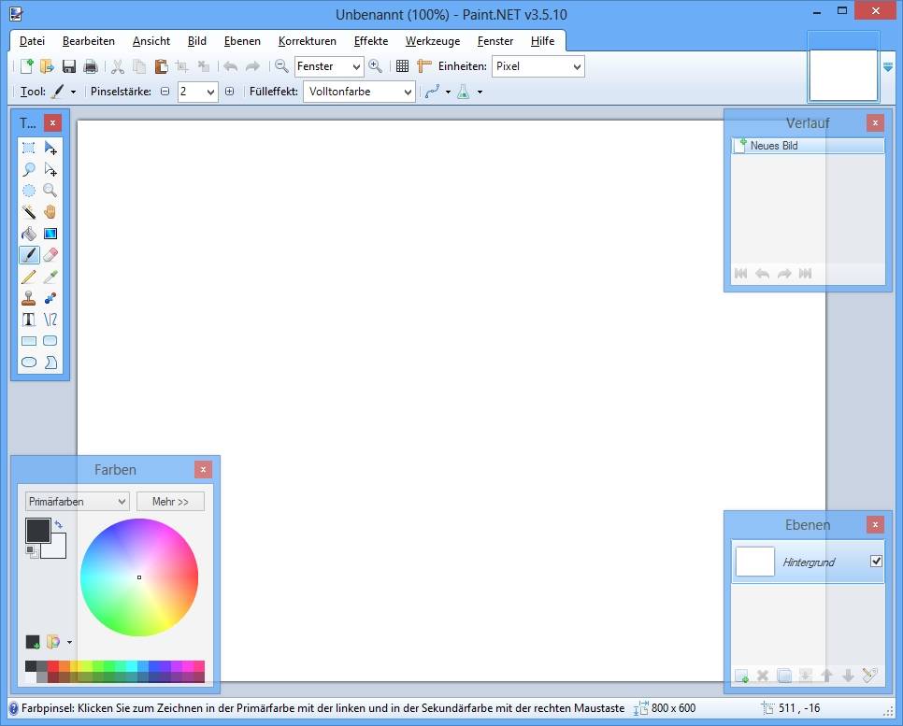Click the Zoom in magnifier icon
The height and width of the screenshot is (726, 903).
(376, 66)
